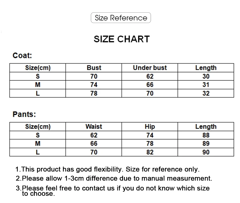
Task: Select the SIZE CHART heading
Action: 122,39
